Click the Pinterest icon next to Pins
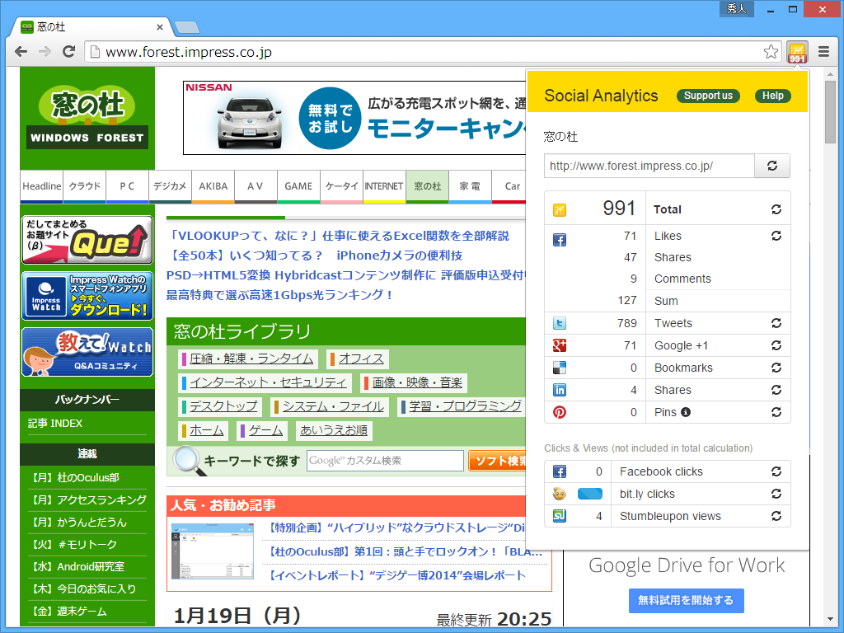 pos(560,412)
